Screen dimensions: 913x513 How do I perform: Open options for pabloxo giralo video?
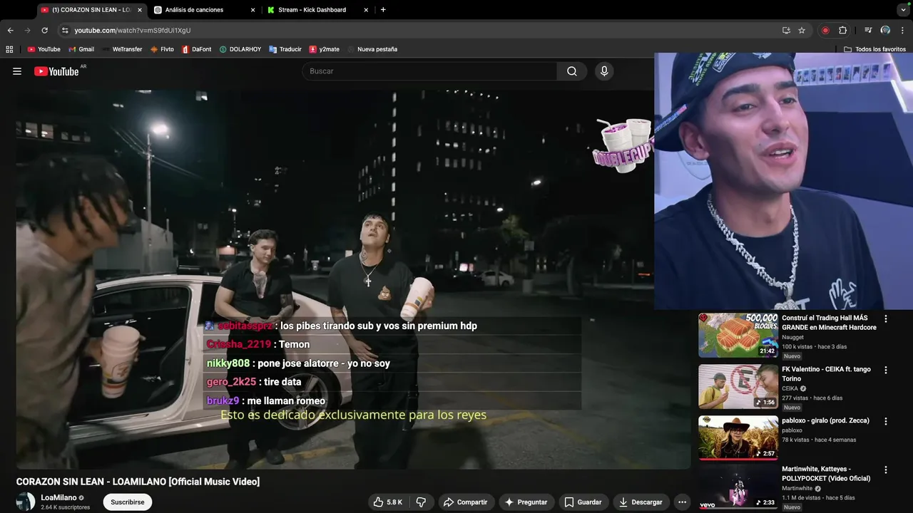click(x=886, y=421)
